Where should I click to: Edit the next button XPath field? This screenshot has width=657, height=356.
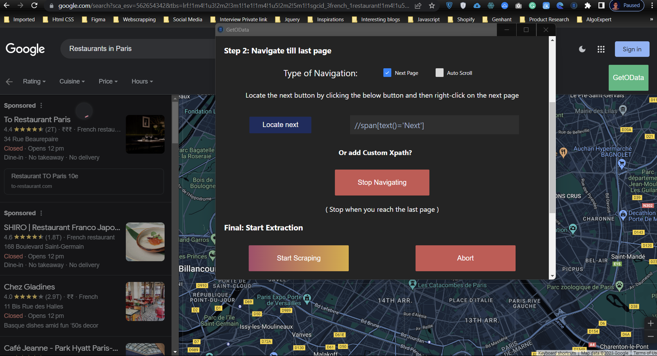pyautogui.click(x=434, y=125)
